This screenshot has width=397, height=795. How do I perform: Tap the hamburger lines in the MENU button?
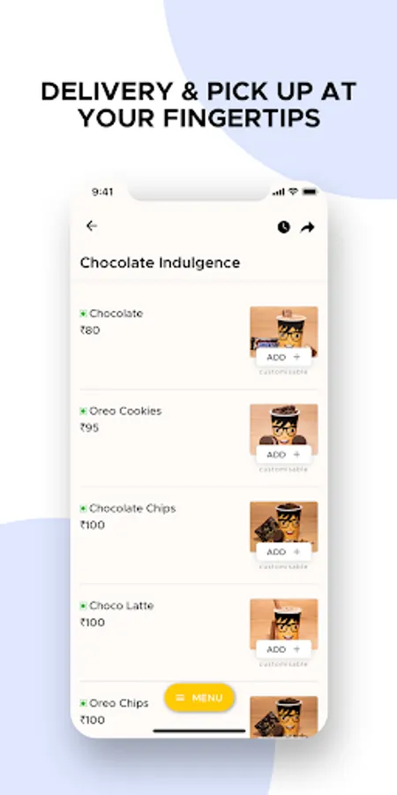[180, 698]
